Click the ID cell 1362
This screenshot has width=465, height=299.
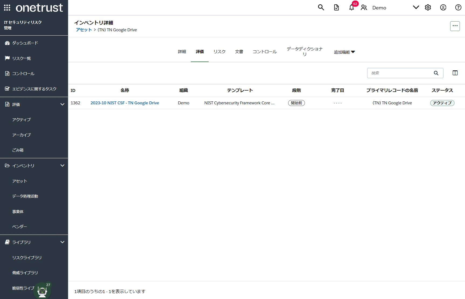click(x=75, y=103)
